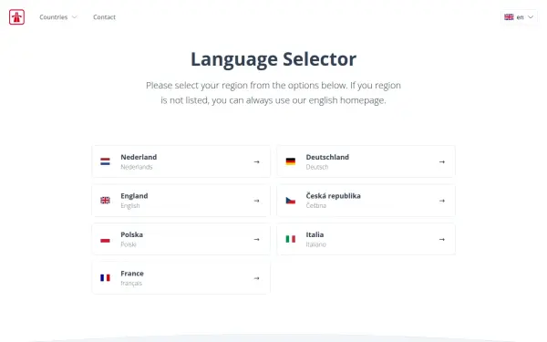Select the France region title
The height and width of the screenshot is (342, 547).
click(x=132, y=274)
